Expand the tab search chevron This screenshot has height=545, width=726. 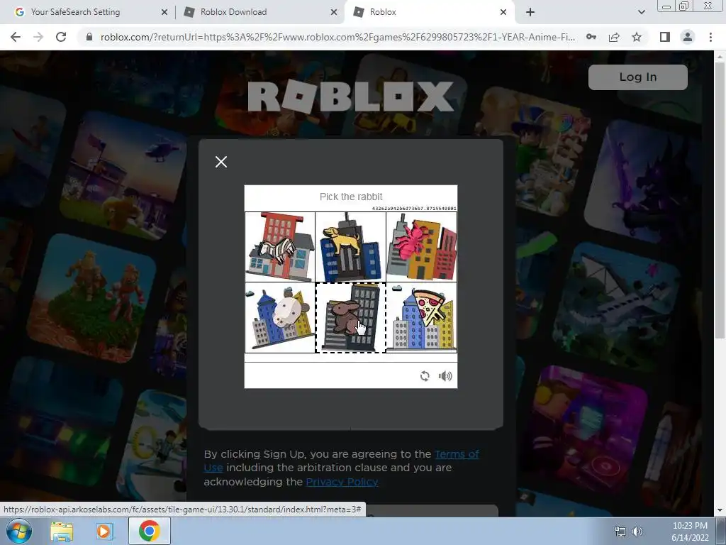click(641, 12)
